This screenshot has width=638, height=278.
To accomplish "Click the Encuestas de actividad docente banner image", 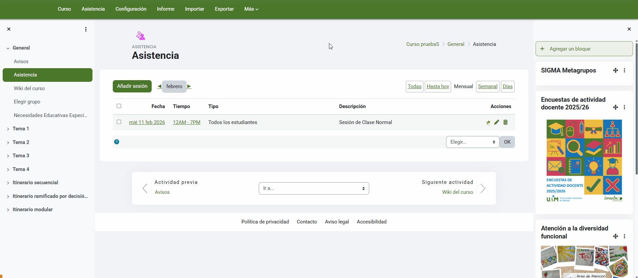I will click(x=584, y=161).
